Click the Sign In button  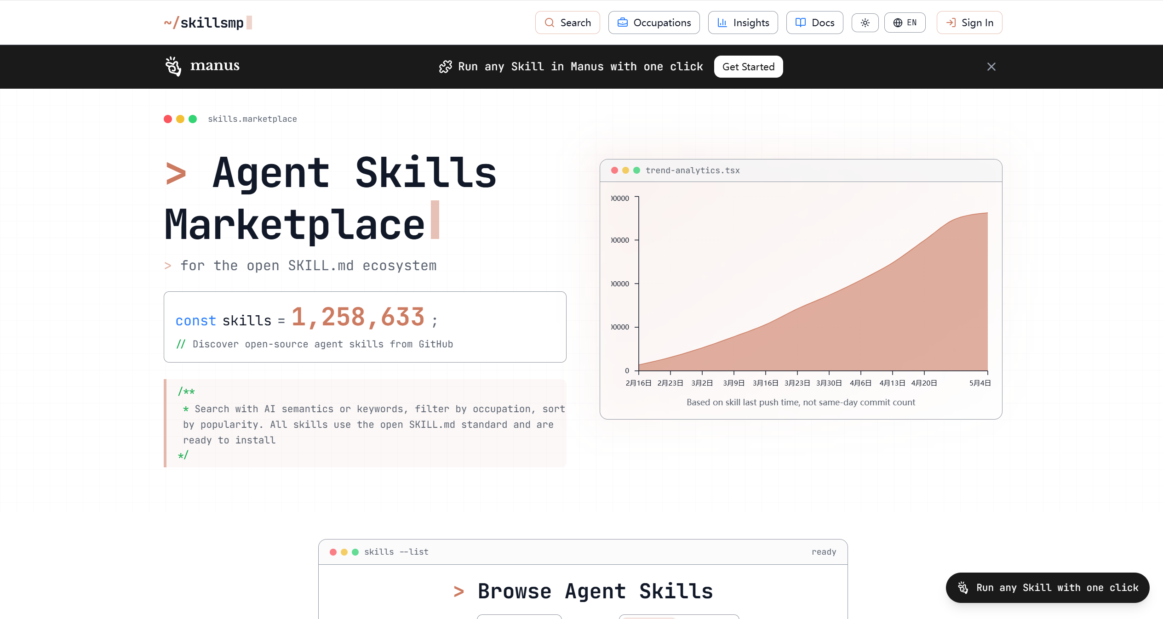coord(969,23)
